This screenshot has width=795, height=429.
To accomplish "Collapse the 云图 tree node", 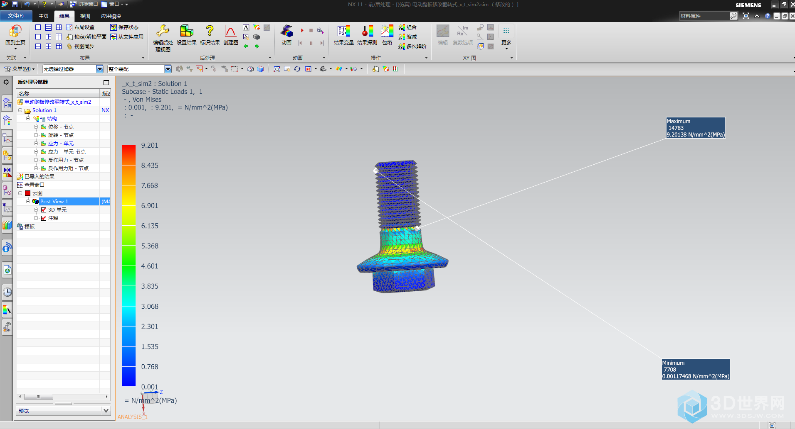I will 20,193.
